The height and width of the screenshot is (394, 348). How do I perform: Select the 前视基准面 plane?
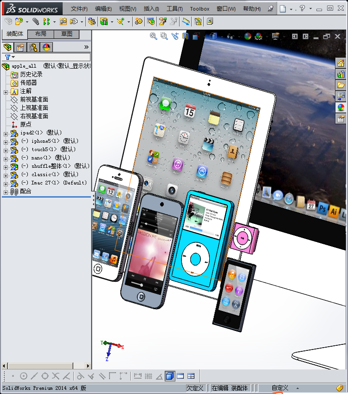pos(34,100)
